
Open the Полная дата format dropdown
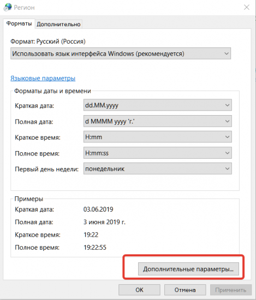(158, 121)
